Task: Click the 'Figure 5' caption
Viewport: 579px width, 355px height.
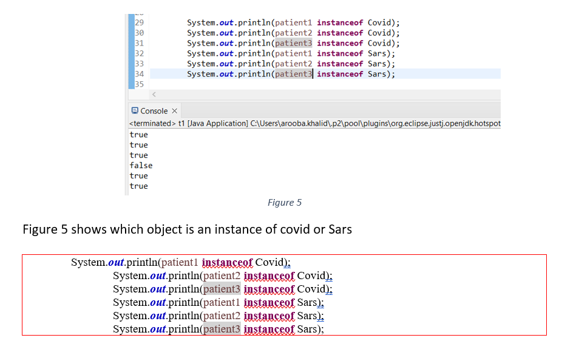Action: pyautogui.click(x=284, y=203)
